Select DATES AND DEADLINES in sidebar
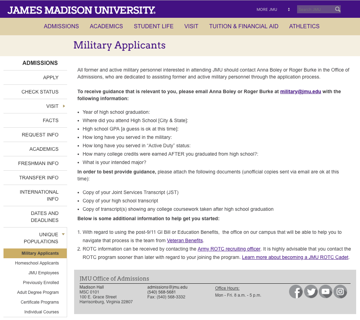 coord(44,217)
